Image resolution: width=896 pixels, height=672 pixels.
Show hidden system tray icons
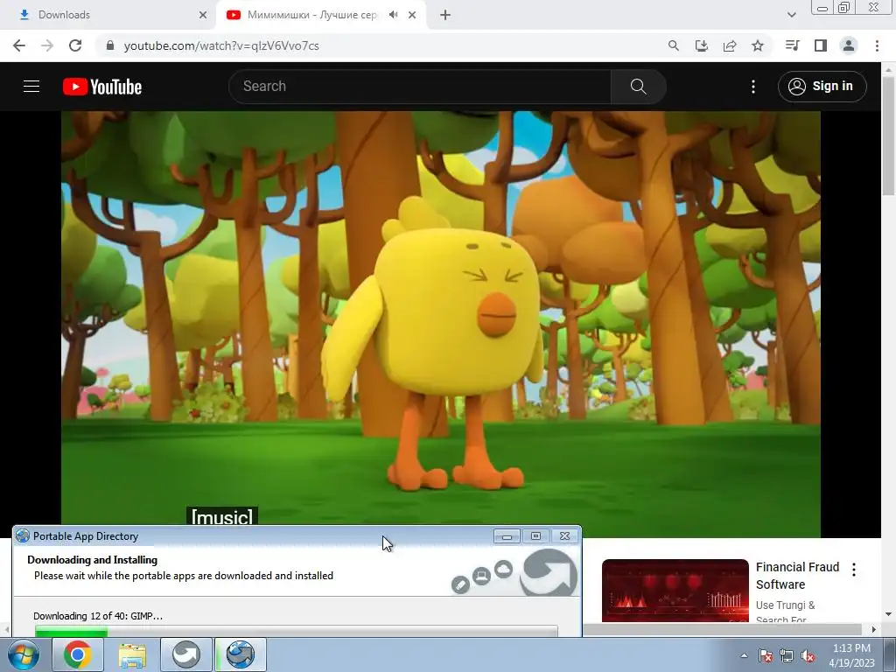coord(744,655)
